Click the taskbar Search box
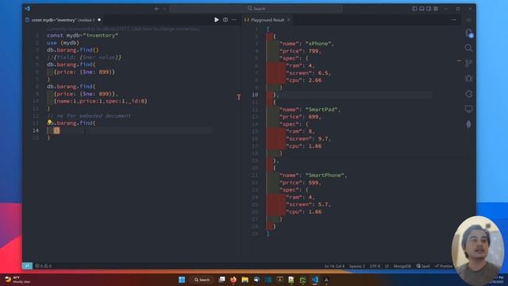 pyautogui.click(x=202, y=280)
